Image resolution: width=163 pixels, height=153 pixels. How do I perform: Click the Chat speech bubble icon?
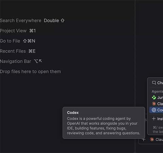[x=154, y=83]
